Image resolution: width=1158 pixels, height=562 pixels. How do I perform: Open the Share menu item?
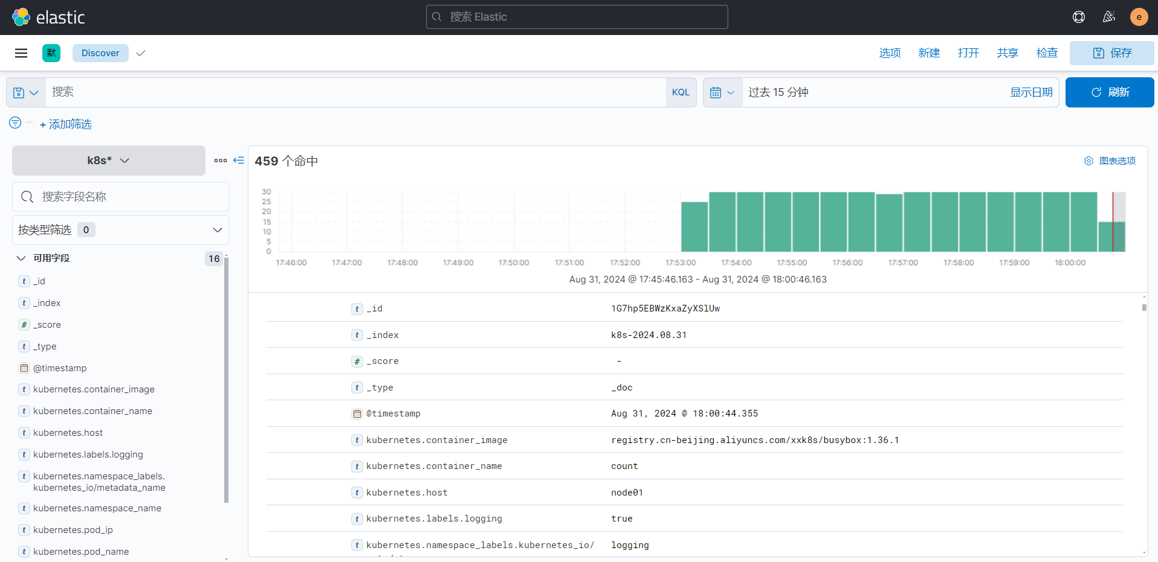[1008, 53]
